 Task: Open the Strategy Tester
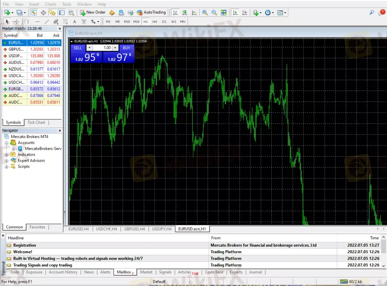point(72,12)
